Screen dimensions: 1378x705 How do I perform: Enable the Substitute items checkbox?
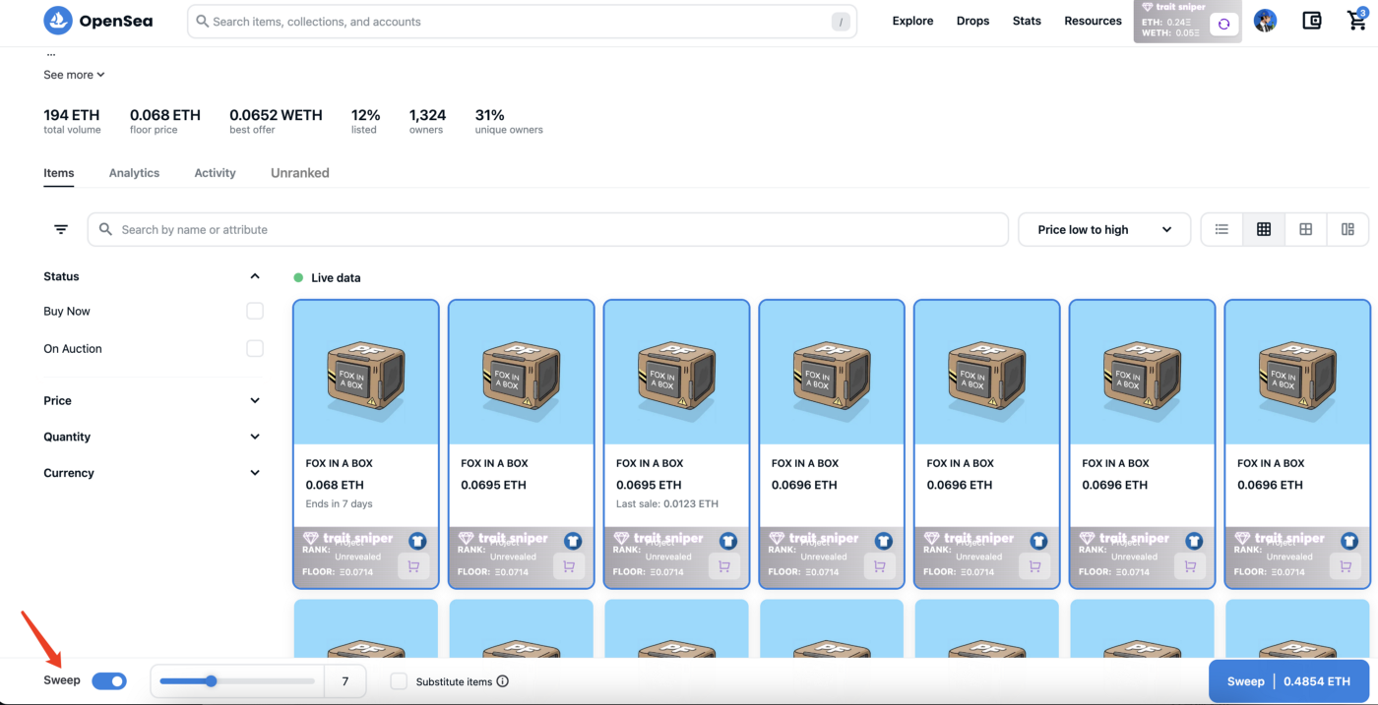[x=399, y=681]
